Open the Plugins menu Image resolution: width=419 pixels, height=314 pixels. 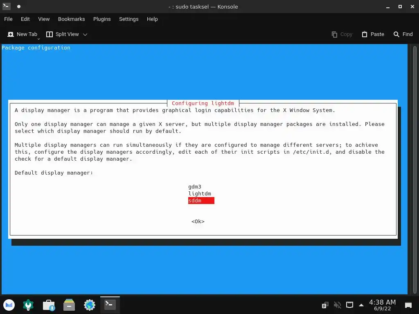tap(102, 19)
